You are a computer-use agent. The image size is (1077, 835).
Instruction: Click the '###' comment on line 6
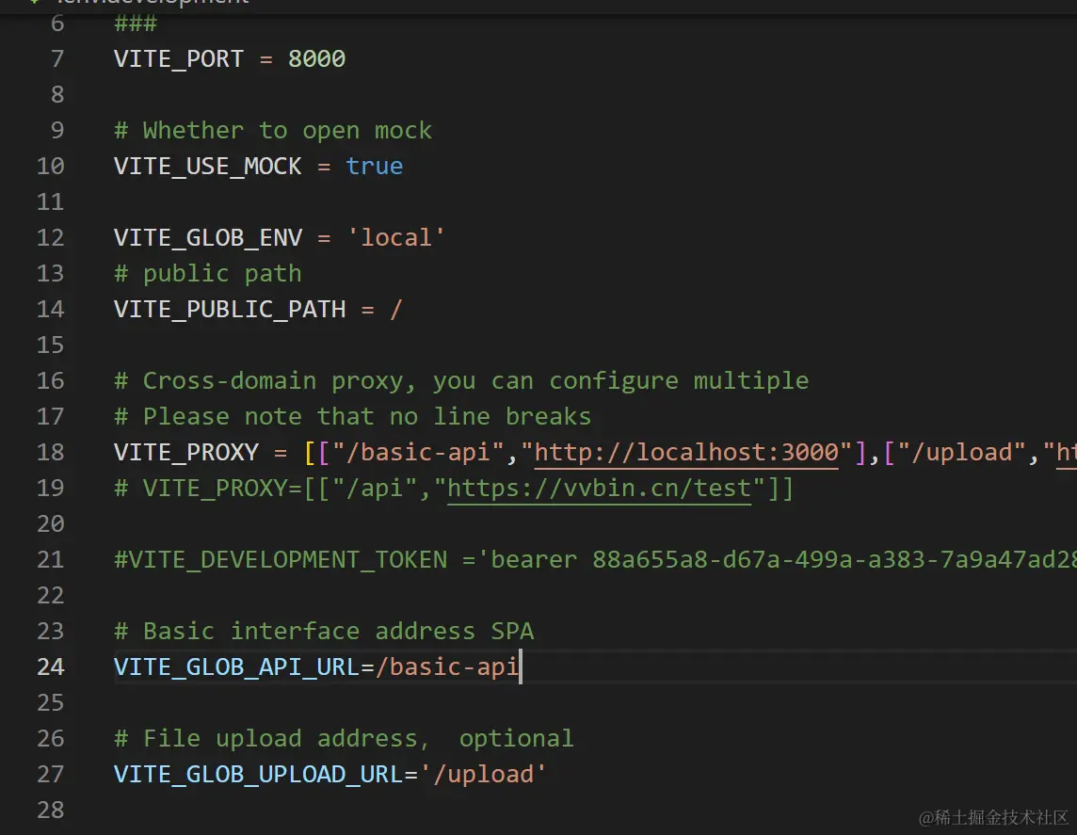[x=136, y=24]
